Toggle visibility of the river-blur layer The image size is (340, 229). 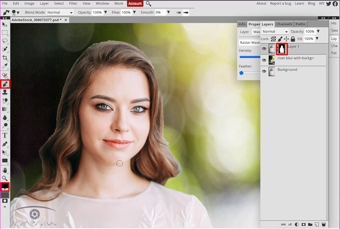pos(264,60)
